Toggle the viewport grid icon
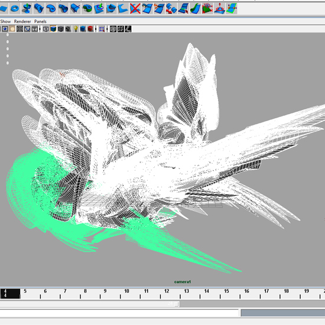325x325 pixels. [x=19, y=29]
